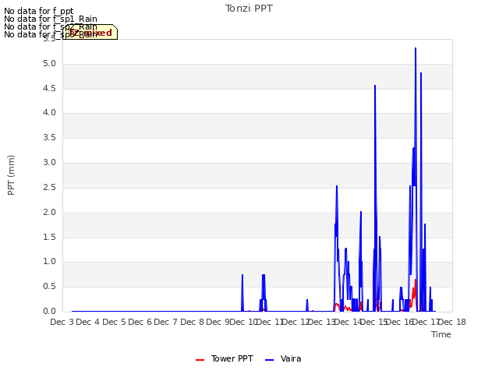Click the Dec 5 x-axis tick label

click(114, 322)
